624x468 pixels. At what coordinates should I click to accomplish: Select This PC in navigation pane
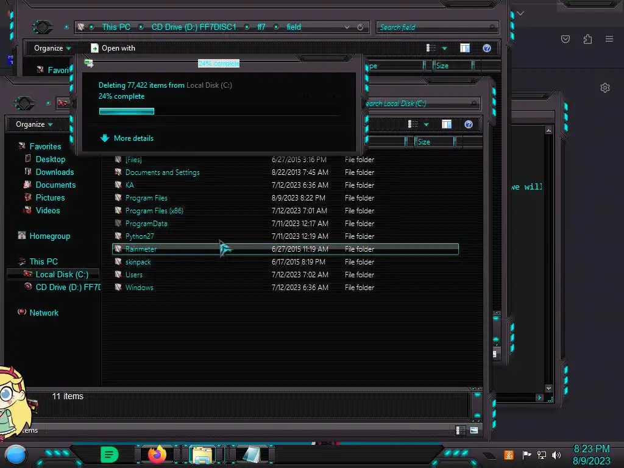(x=43, y=261)
